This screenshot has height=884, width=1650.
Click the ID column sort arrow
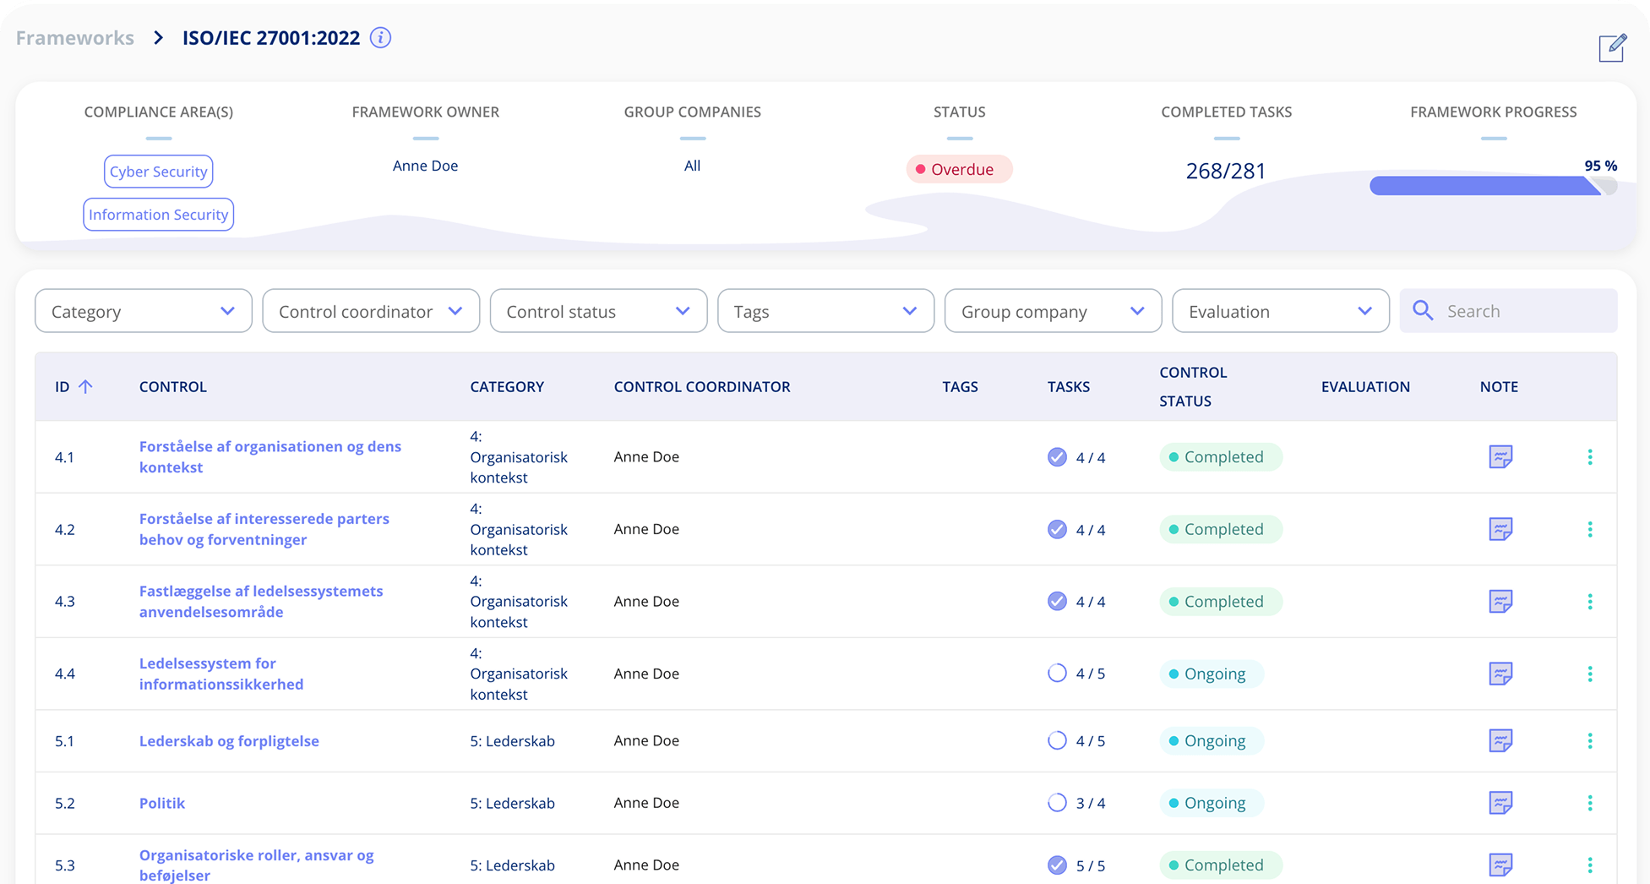[85, 386]
